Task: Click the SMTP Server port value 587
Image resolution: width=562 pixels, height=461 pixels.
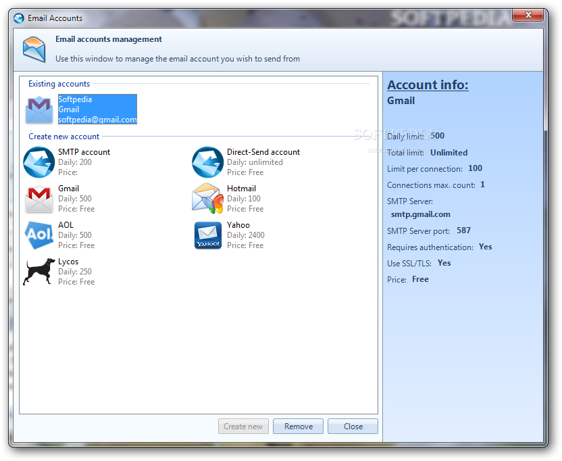Action: tap(463, 230)
